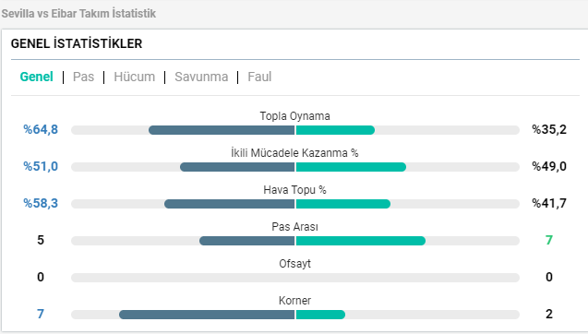Switch to the Savunma tab

[201, 77]
